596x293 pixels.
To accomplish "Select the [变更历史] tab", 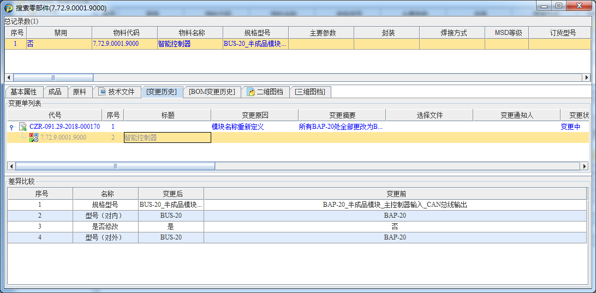I will [162, 92].
